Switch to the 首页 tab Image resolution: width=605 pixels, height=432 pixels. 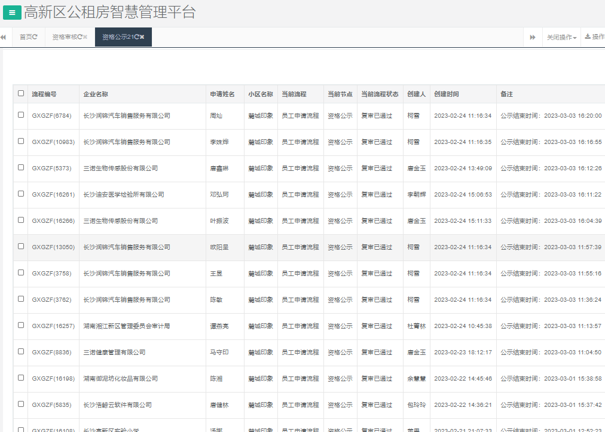coord(26,37)
